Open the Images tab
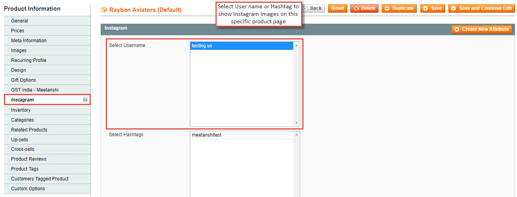The width and height of the screenshot is (517, 197). click(47, 51)
